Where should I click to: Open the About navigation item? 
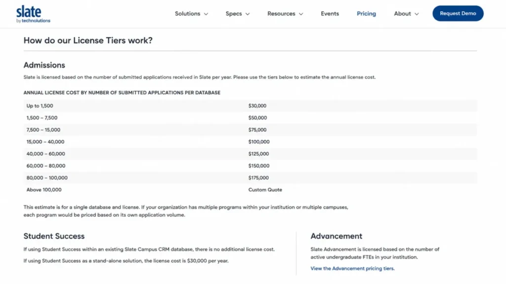tap(402, 13)
